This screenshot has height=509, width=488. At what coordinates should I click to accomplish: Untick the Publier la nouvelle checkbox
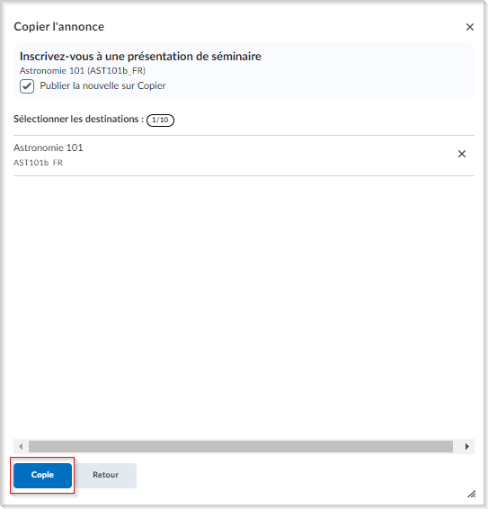(x=27, y=86)
